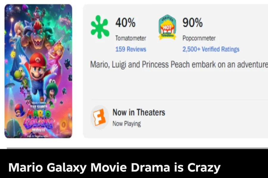Click the Popcornmeter label

199,38
